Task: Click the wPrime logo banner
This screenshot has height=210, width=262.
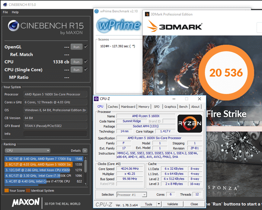Action: click(119, 25)
